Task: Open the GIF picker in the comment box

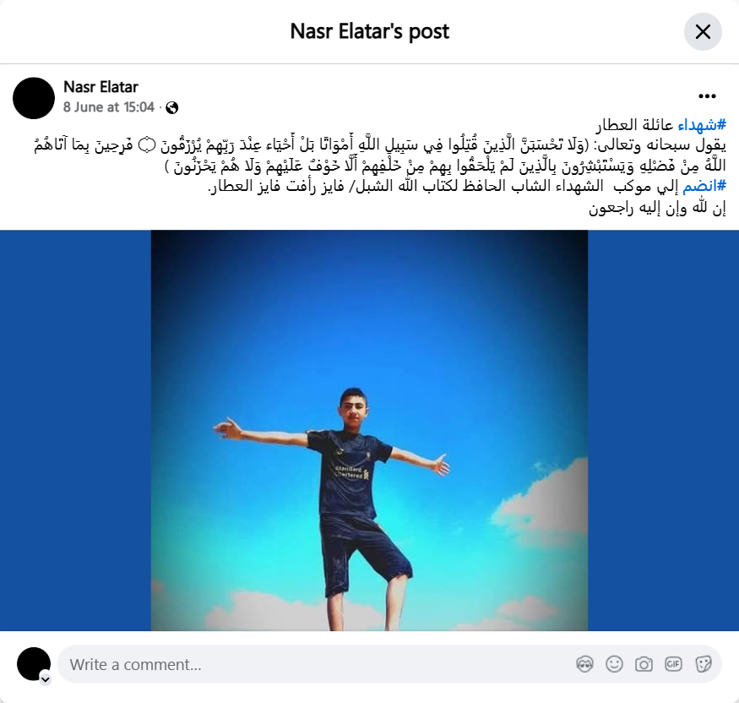Action: [673, 664]
